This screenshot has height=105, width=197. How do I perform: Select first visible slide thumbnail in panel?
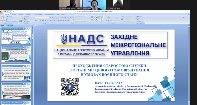pyautogui.click(x=16, y=36)
